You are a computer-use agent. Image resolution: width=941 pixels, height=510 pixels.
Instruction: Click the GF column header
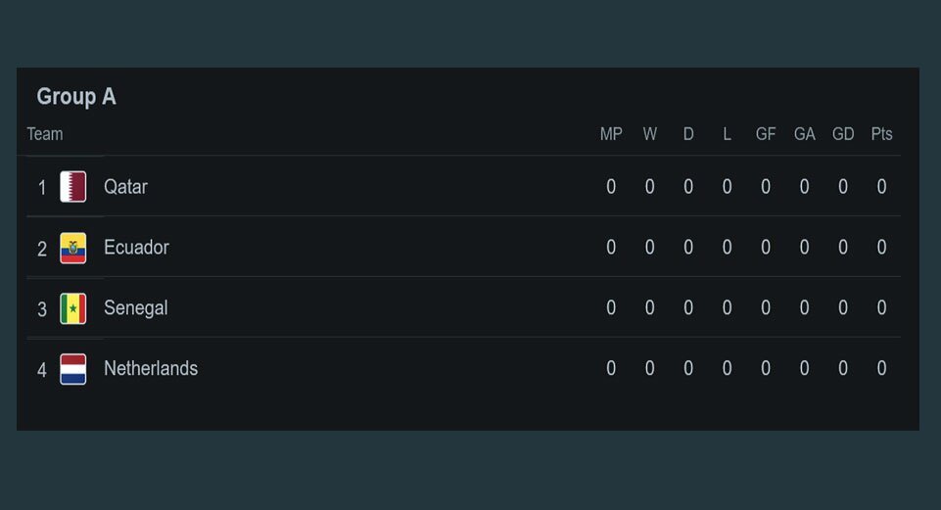click(766, 134)
